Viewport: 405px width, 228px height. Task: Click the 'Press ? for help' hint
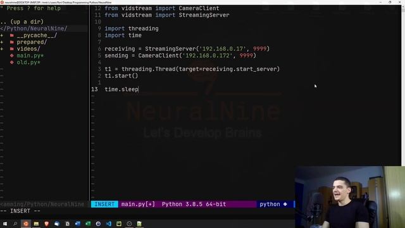34,8
